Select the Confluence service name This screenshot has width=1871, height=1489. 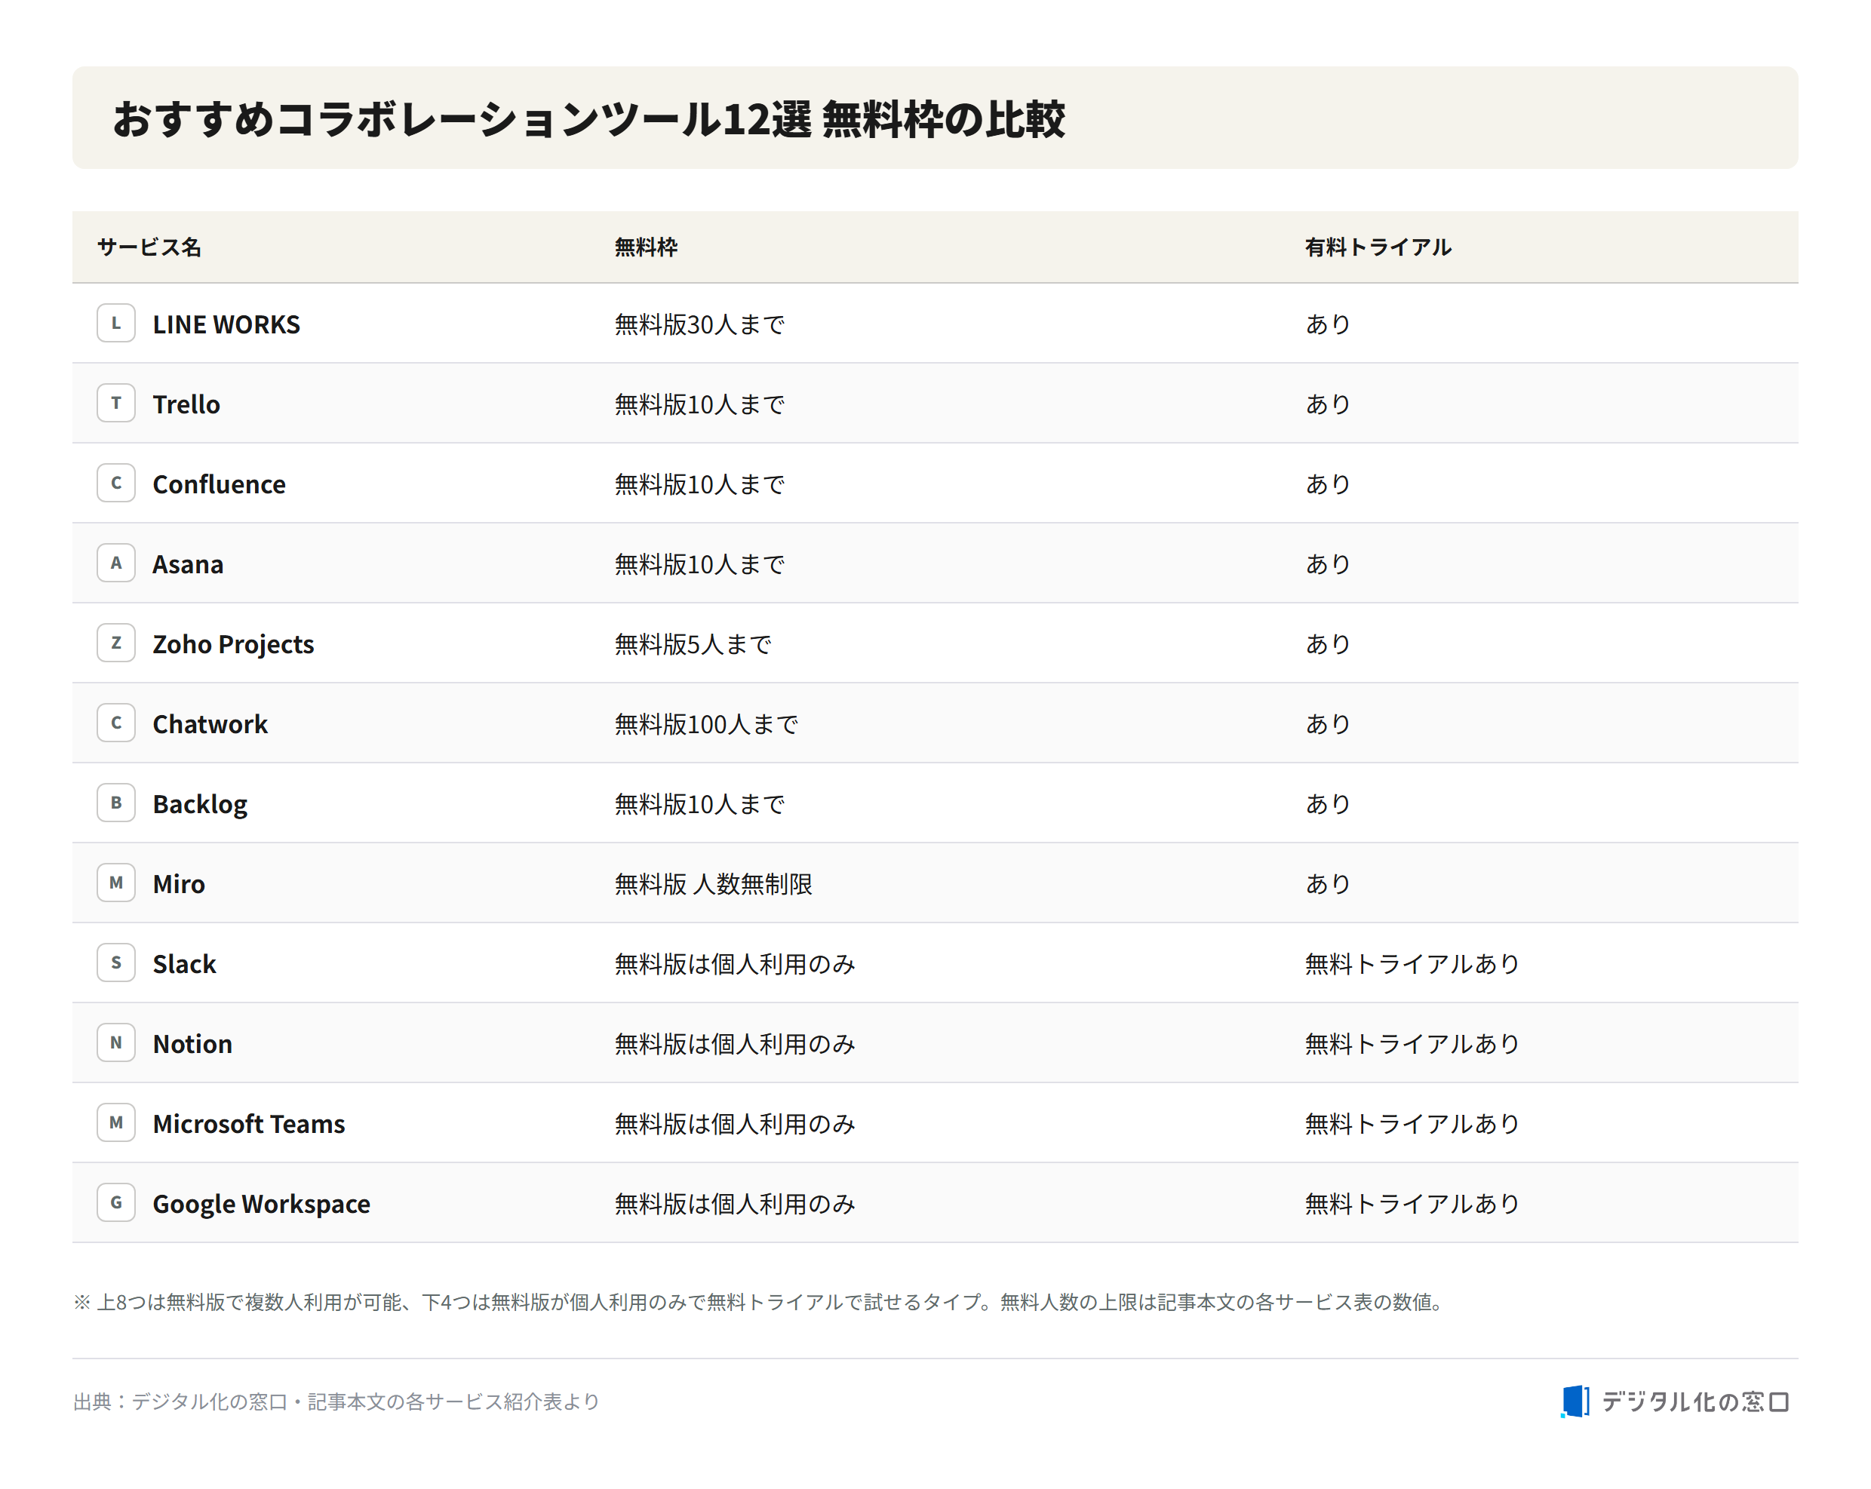tap(219, 484)
